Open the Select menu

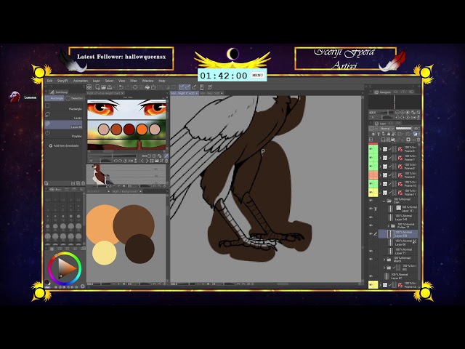point(109,81)
